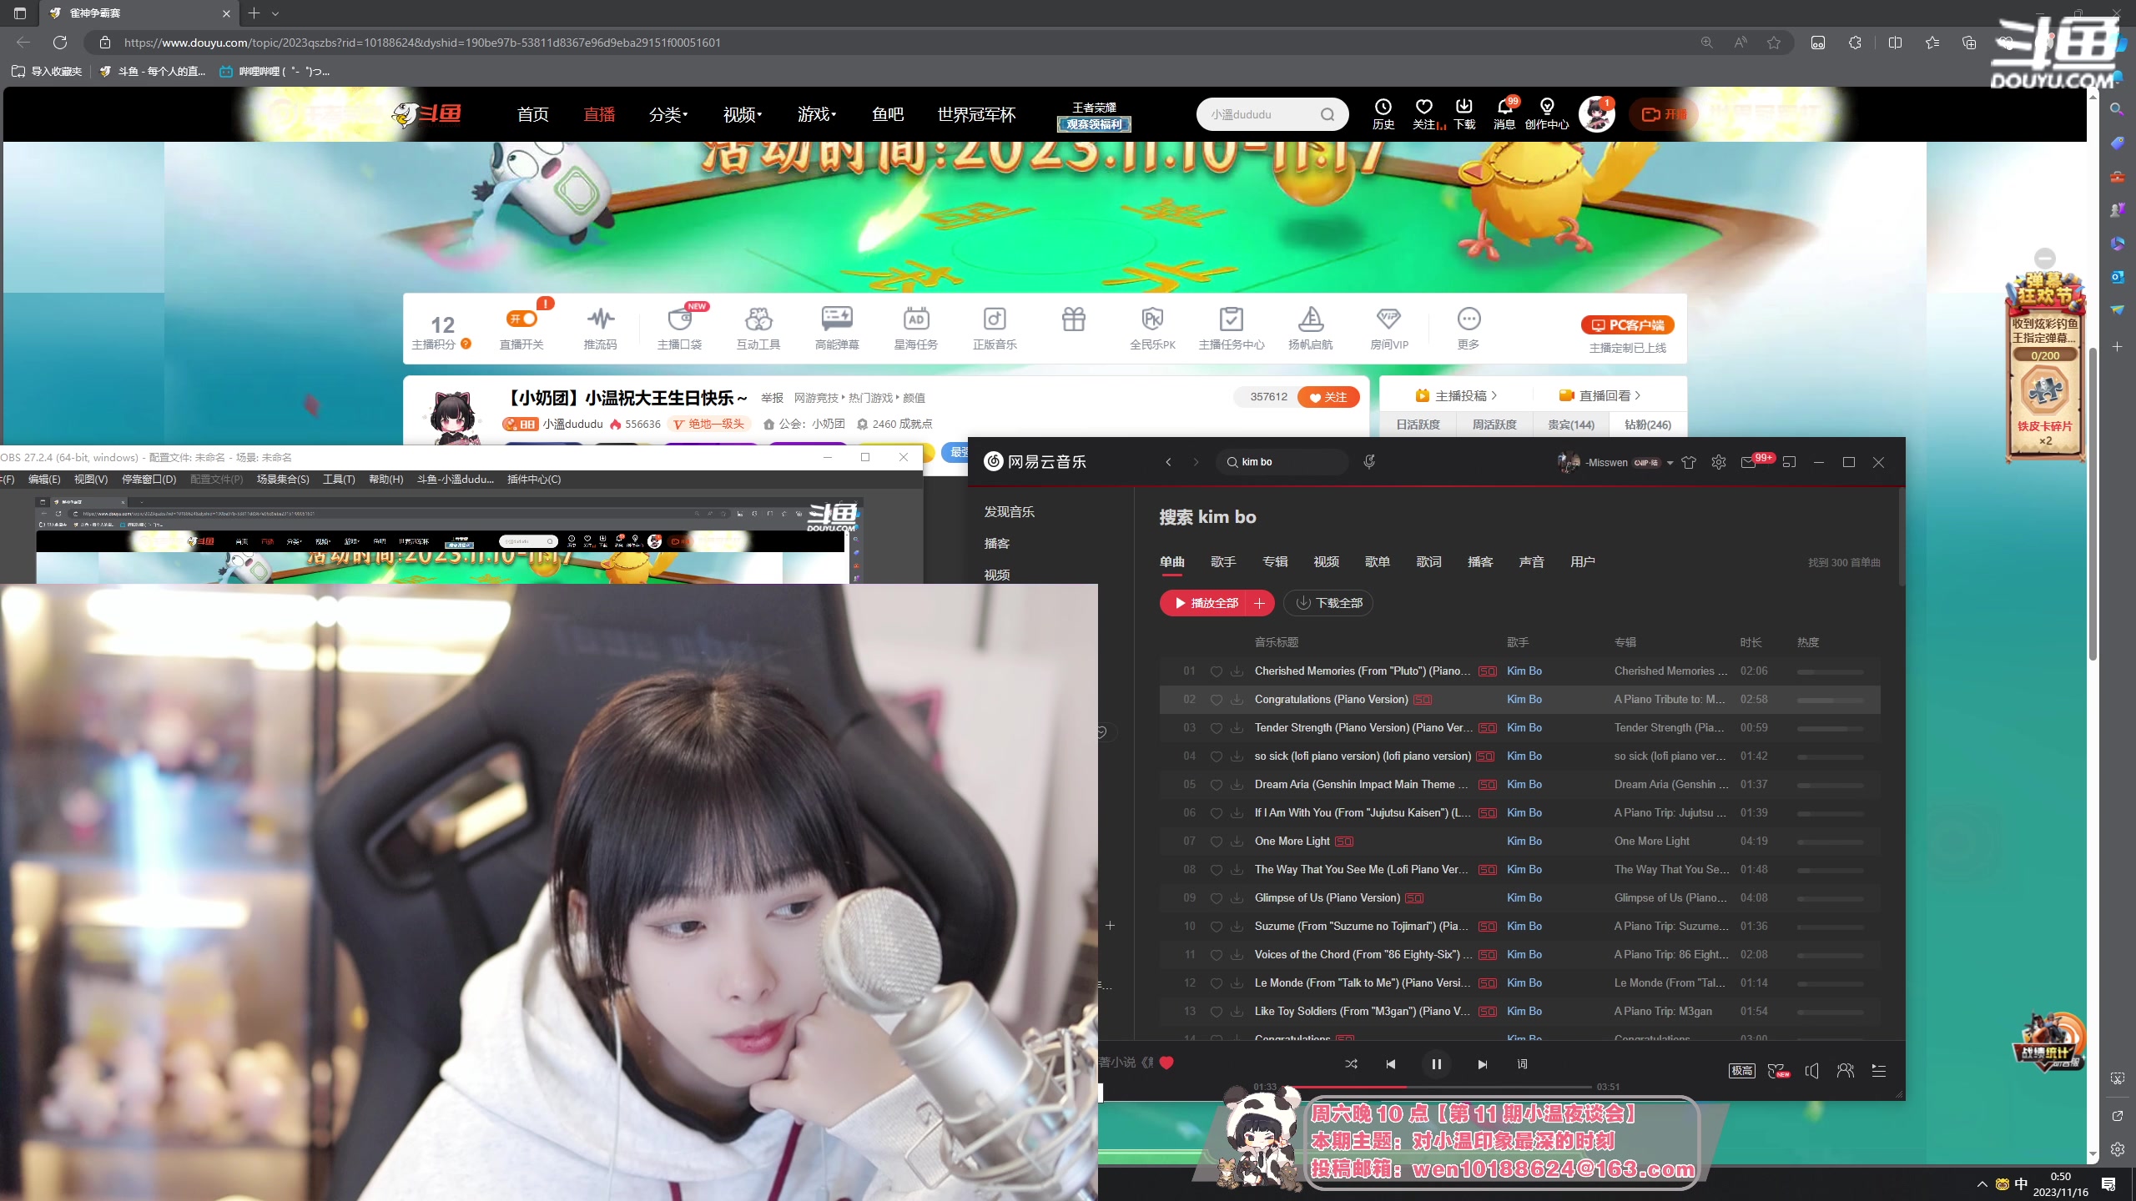Expand the Douyu 分类 category dropdown
2136x1201 pixels.
tap(668, 114)
